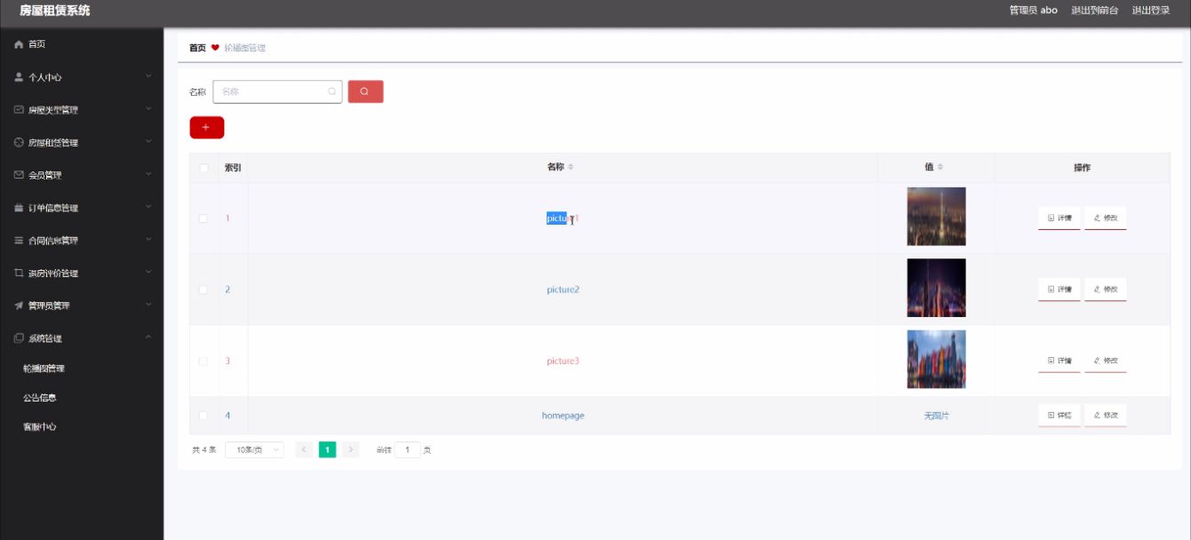Click the 订单信息管理 sidebar icon
This screenshot has height=540, width=1191.
point(19,208)
